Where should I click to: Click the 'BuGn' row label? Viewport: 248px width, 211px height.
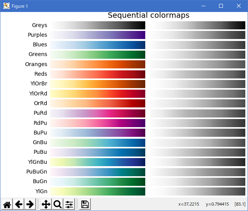click(x=40, y=181)
